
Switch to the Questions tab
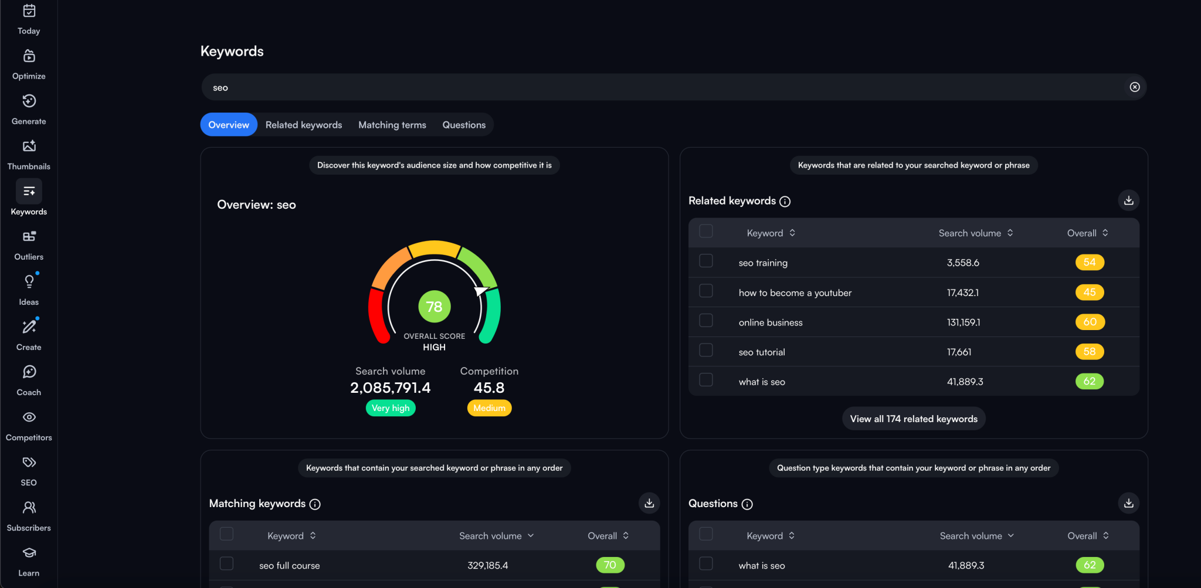(x=464, y=125)
